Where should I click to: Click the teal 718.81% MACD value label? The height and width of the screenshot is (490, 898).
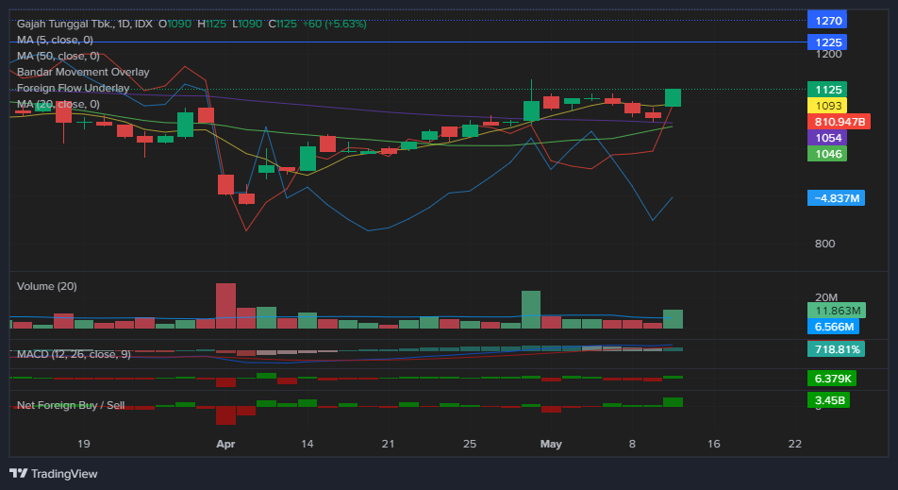click(x=836, y=349)
